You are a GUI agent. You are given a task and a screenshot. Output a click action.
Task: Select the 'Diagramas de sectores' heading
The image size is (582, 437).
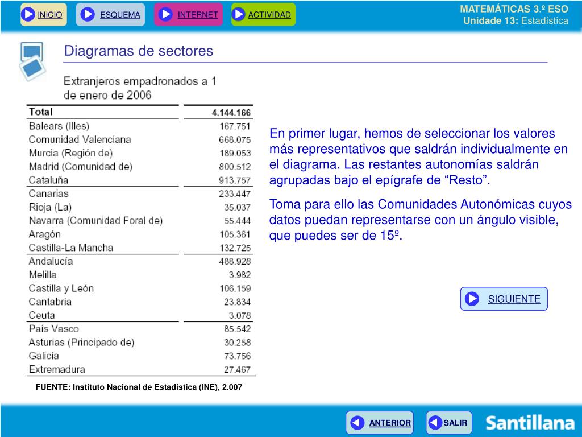tap(139, 51)
